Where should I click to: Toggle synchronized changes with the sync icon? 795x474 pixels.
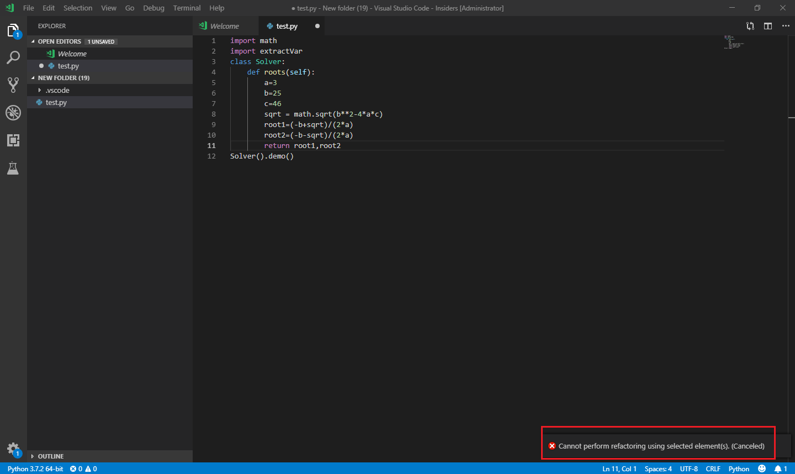(750, 25)
